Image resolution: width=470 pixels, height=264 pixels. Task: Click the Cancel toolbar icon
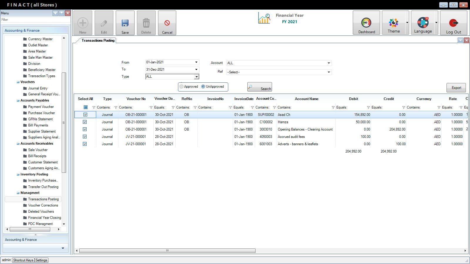pos(167,23)
